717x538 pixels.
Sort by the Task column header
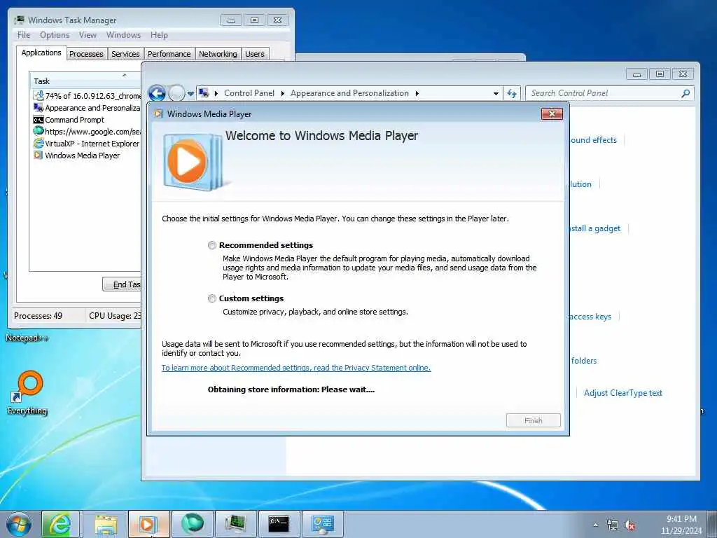pos(85,81)
